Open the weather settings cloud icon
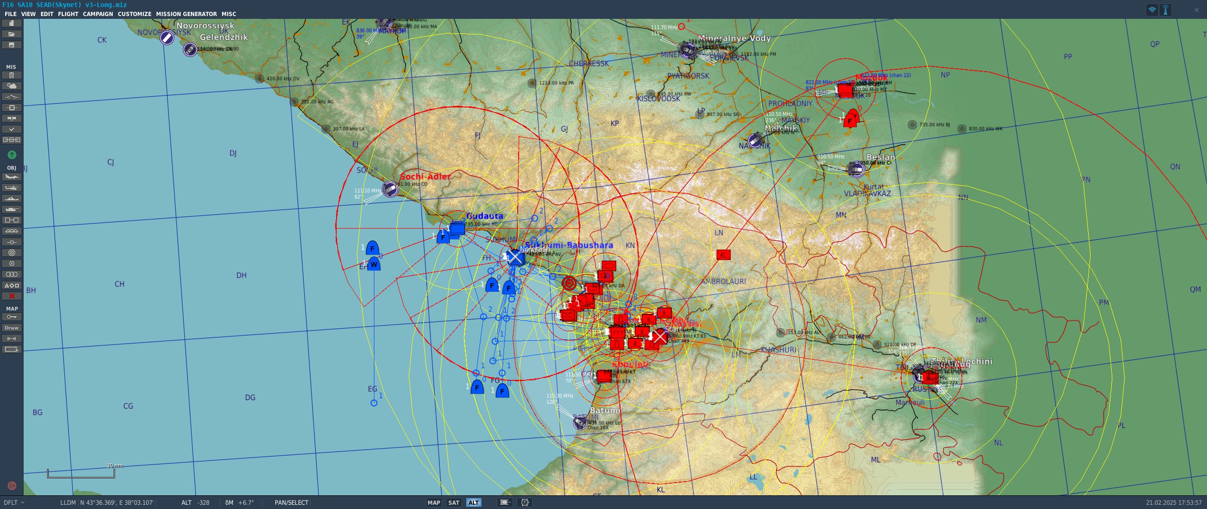1207x509 pixels. pos(11,86)
